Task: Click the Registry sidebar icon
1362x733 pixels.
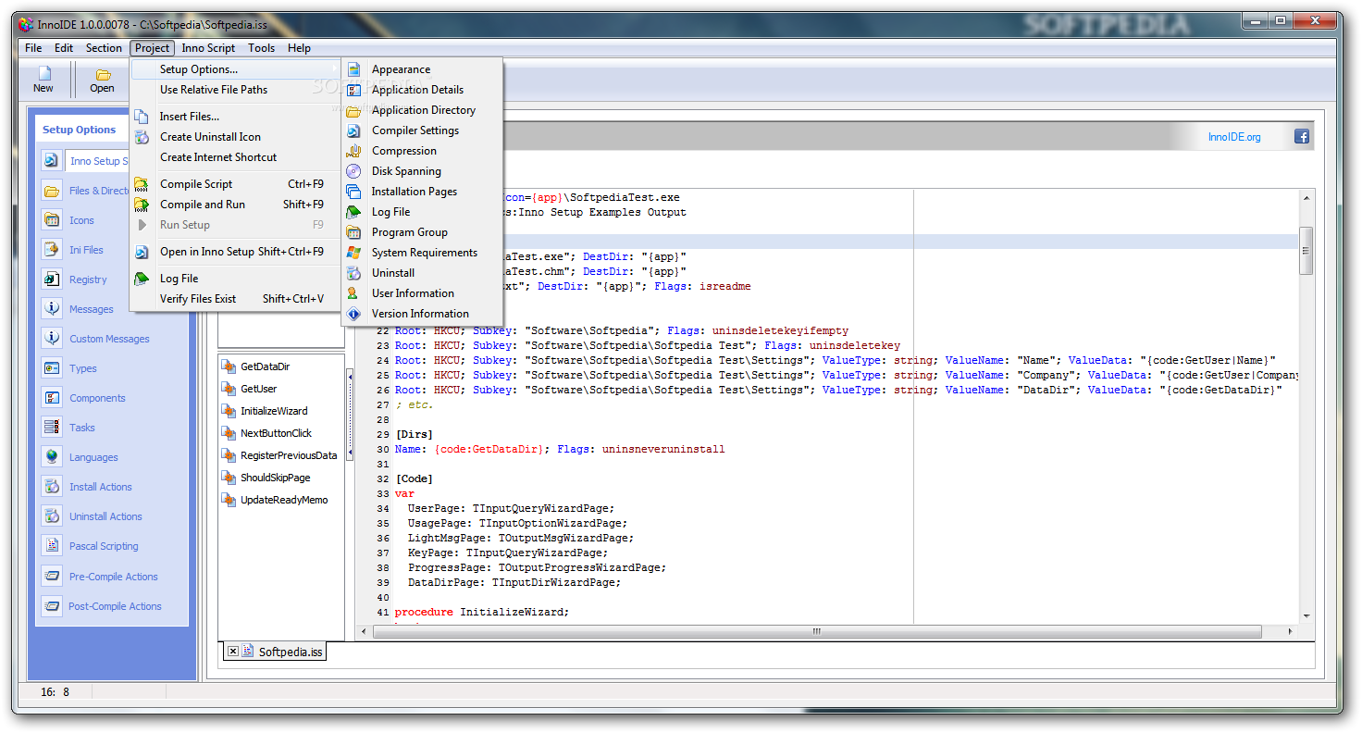Action: point(52,280)
